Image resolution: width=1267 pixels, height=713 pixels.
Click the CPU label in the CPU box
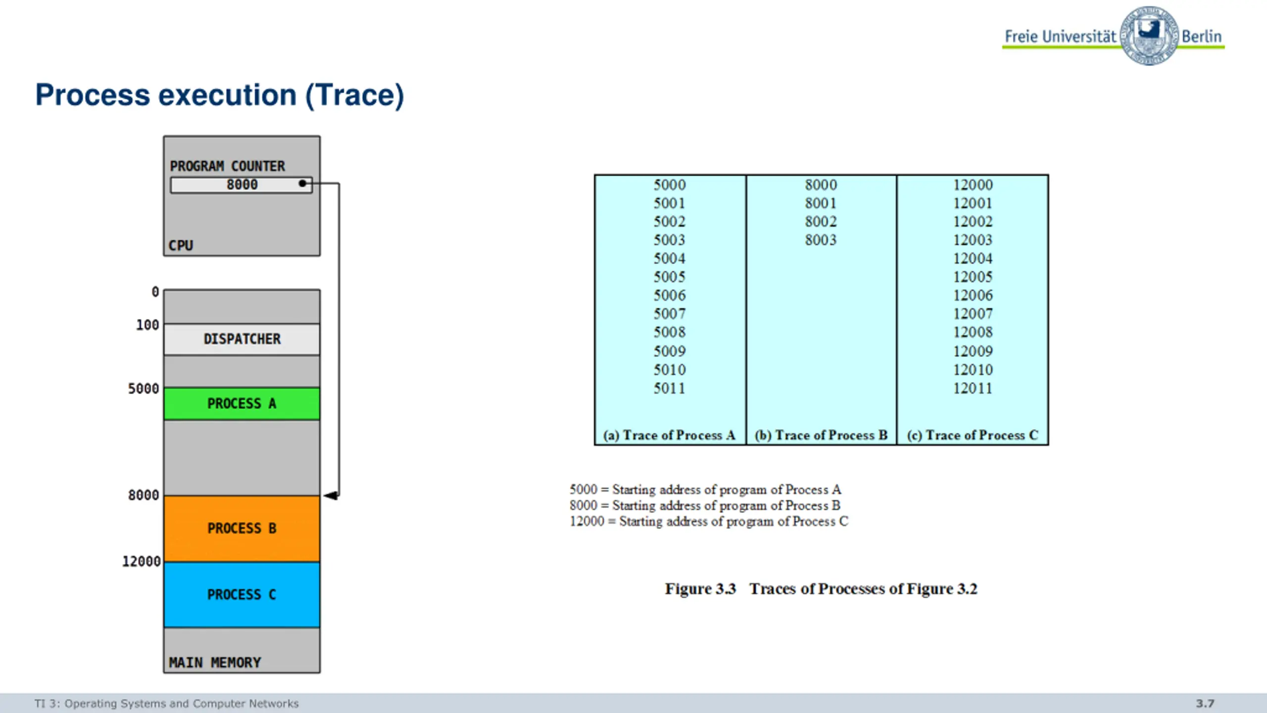pyautogui.click(x=181, y=246)
